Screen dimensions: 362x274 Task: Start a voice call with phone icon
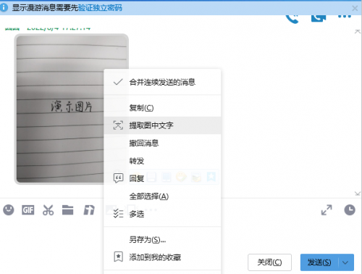292,18
